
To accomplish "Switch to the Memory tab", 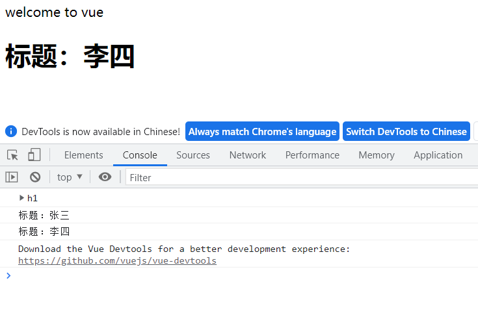I will (376, 155).
